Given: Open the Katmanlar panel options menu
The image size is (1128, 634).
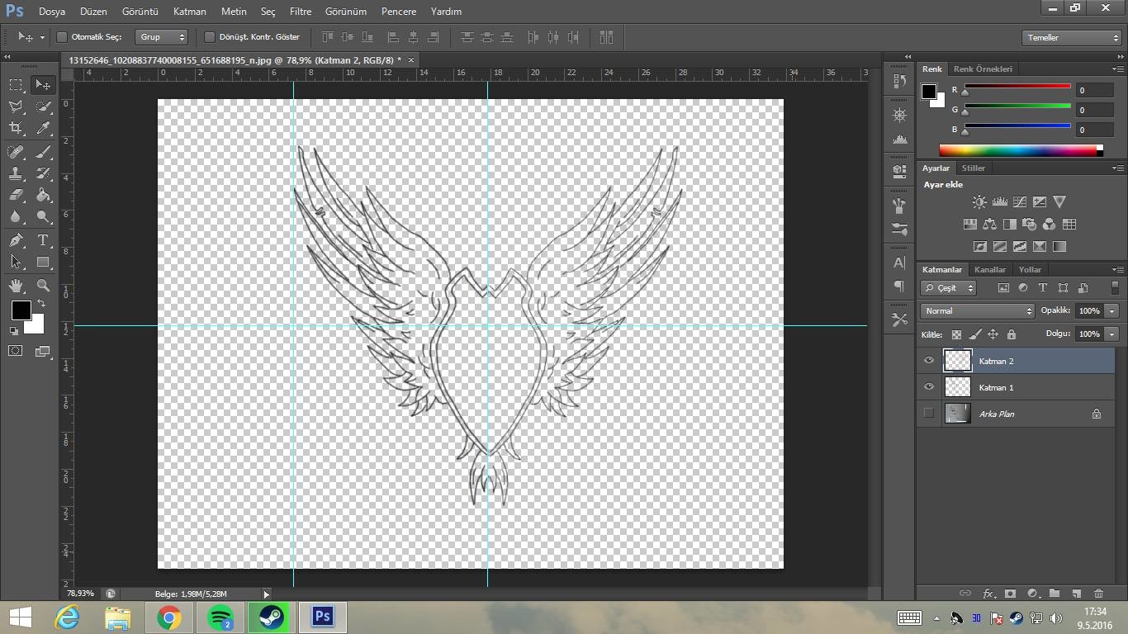Looking at the screenshot, I should [x=1118, y=270].
